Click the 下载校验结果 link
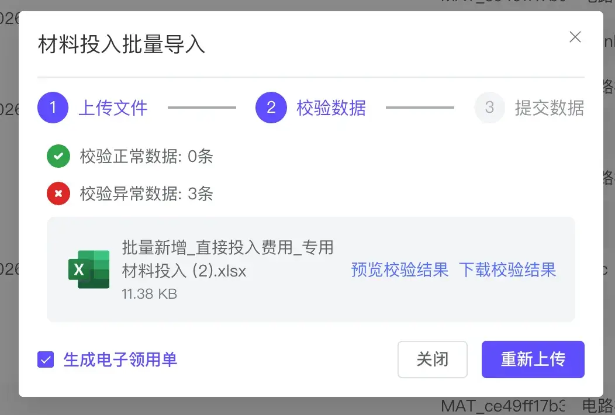Viewport: 615px width, 415px height. 507,269
